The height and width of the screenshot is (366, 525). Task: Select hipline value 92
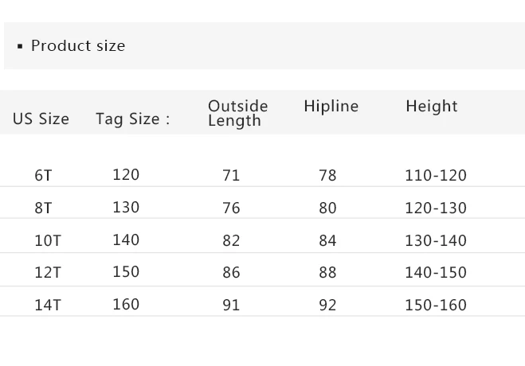[x=327, y=305]
